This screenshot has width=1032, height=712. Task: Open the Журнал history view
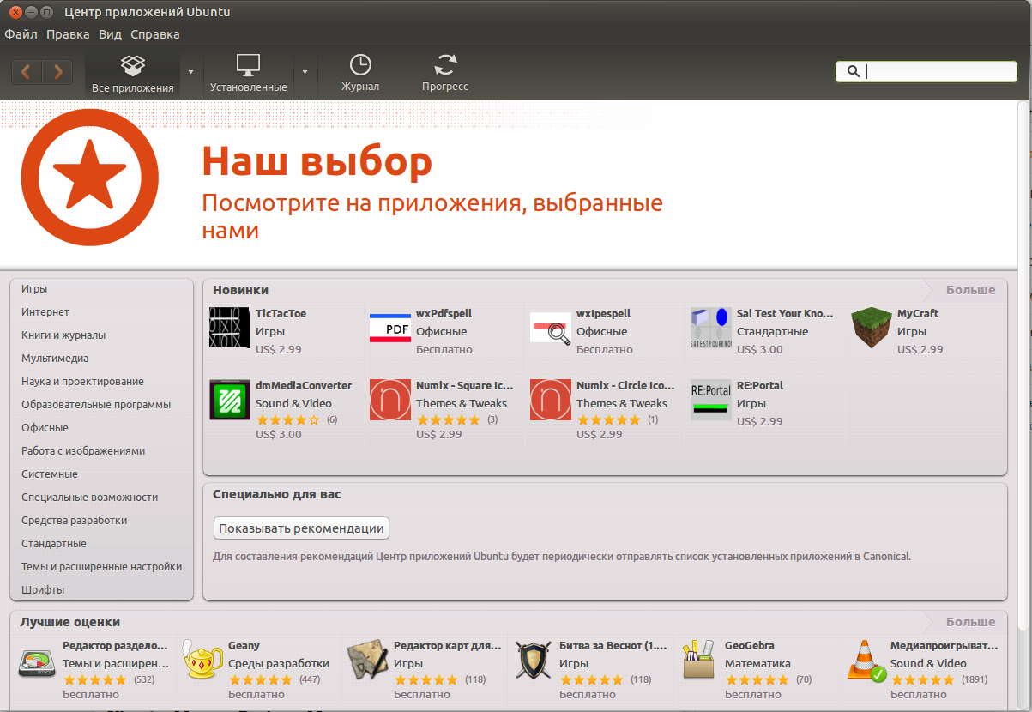[360, 74]
